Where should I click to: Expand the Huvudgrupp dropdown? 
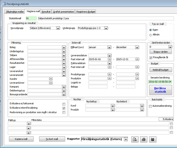click(x=58, y=28)
